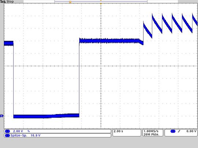Click the Spitze-Sp. measurement label
Screen dimensions: 198x148
19,136
